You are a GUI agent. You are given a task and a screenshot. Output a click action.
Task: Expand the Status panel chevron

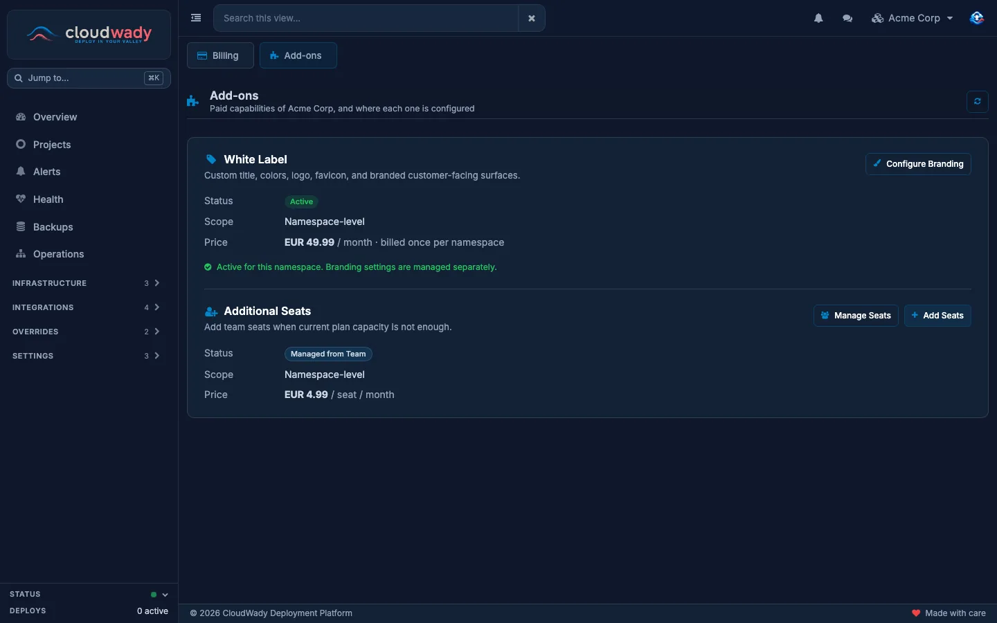(x=165, y=595)
